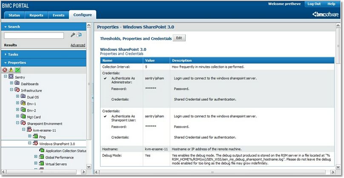
Task: Expand the Dashboards tree node
Action: [11, 83]
